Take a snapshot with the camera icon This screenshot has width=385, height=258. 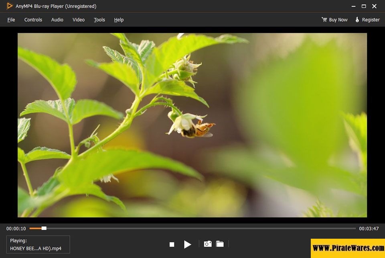(207, 244)
